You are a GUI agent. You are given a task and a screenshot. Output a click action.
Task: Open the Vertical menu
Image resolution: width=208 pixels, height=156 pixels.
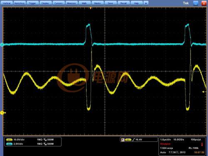click(7, 3)
